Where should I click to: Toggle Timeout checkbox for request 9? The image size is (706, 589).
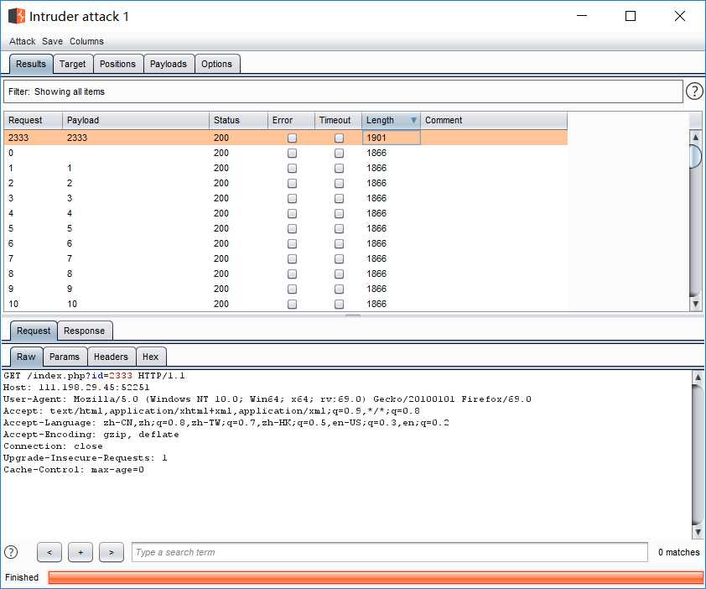coord(339,289)
